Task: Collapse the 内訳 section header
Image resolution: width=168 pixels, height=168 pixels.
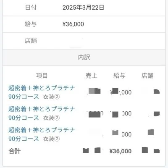Action: (84, 58)
